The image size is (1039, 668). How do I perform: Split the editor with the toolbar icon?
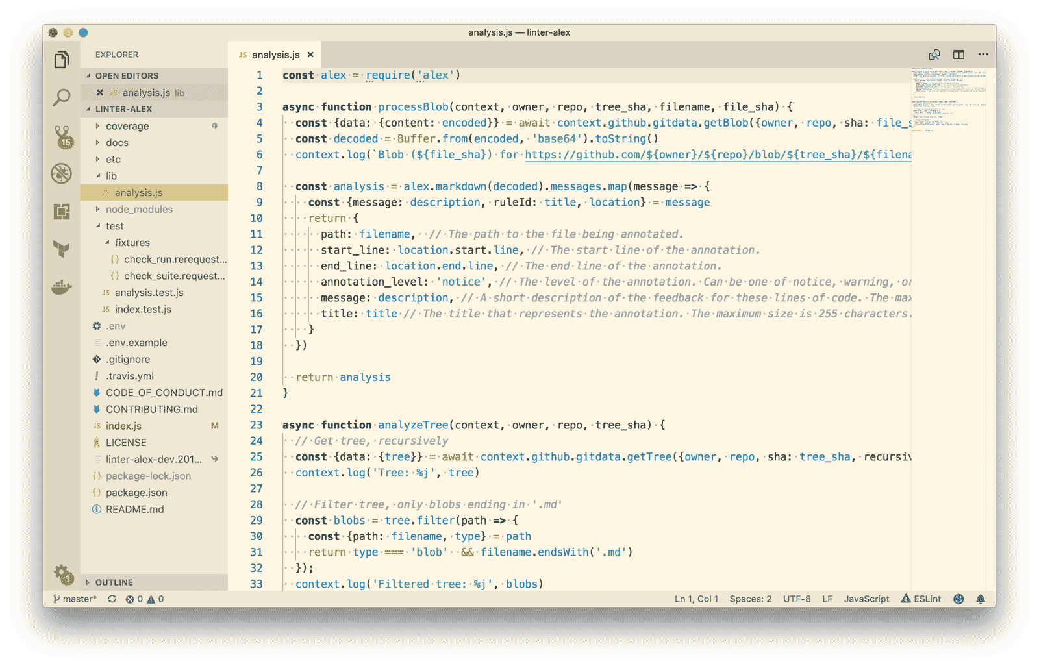(958, 55)
